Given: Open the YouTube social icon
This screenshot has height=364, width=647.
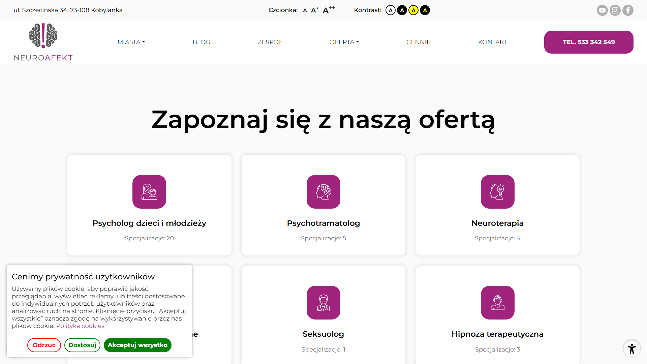Looking at the screenshot, I should tap(602, 10).
